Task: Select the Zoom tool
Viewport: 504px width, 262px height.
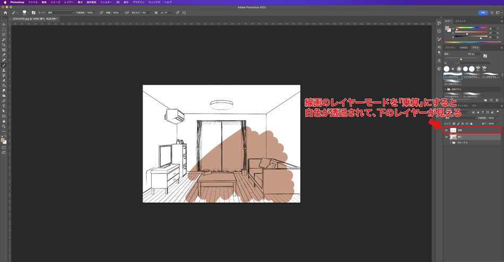Action: pyautogui.click(x=4, y=127)
